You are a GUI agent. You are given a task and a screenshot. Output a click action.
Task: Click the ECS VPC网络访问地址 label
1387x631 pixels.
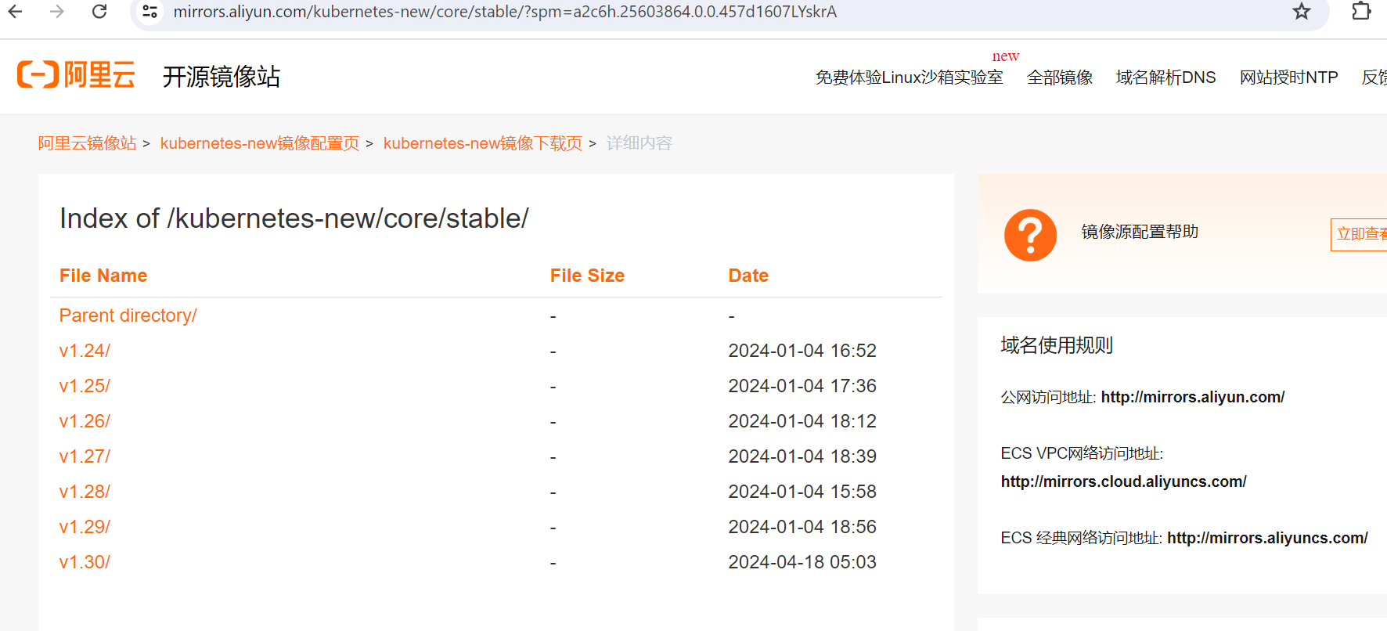1082,453
